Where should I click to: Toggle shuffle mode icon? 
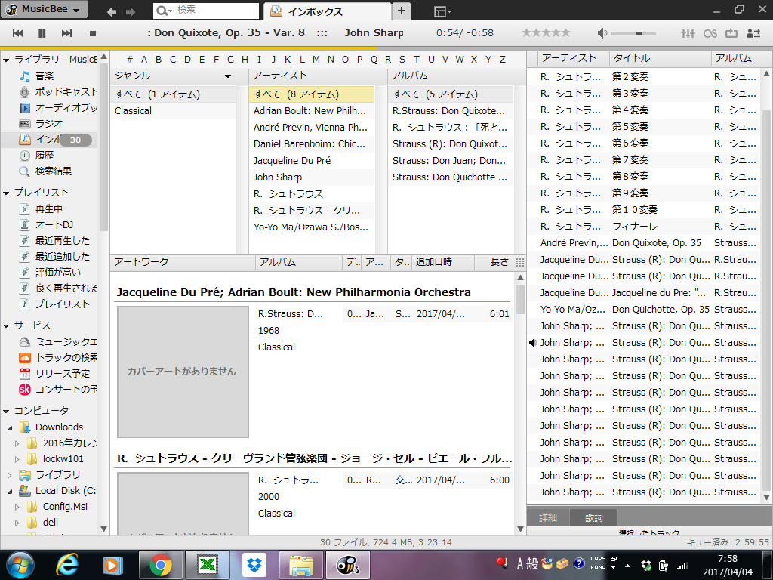[753, 33]
